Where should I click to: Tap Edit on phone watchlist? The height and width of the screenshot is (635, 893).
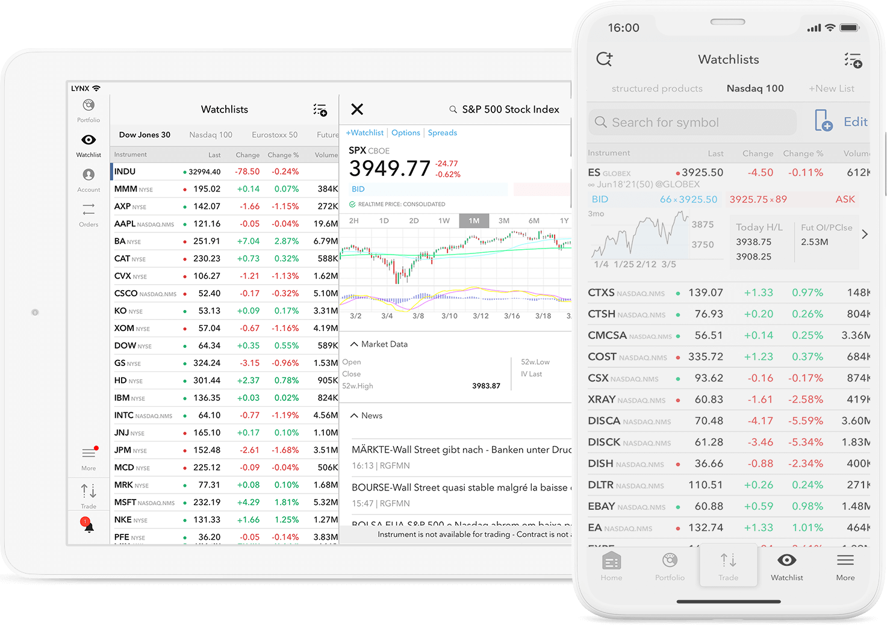pos(856,122)
